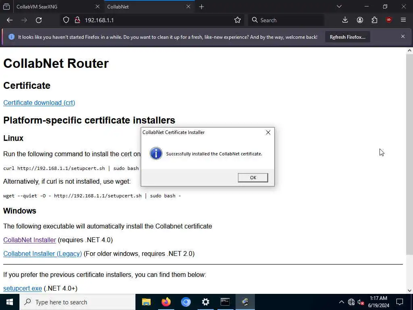Click the certificate installer taskbar icon
The width and height of the screenshot is (413, 310).
(x=245, y=302)
